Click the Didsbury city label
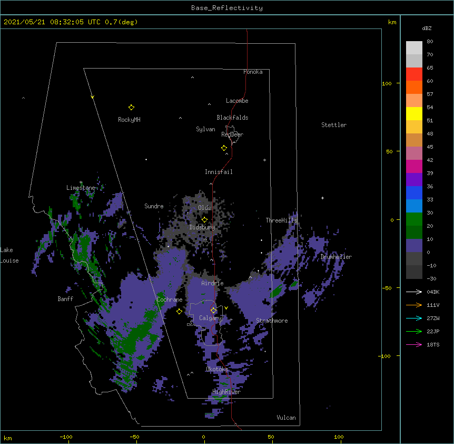 tap(202, 227)
